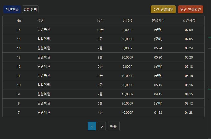The width and height of the screenshot is (211, 139).
Task: Click issue time 05.15
Action: pyautogui.click(x=158, y=85)
